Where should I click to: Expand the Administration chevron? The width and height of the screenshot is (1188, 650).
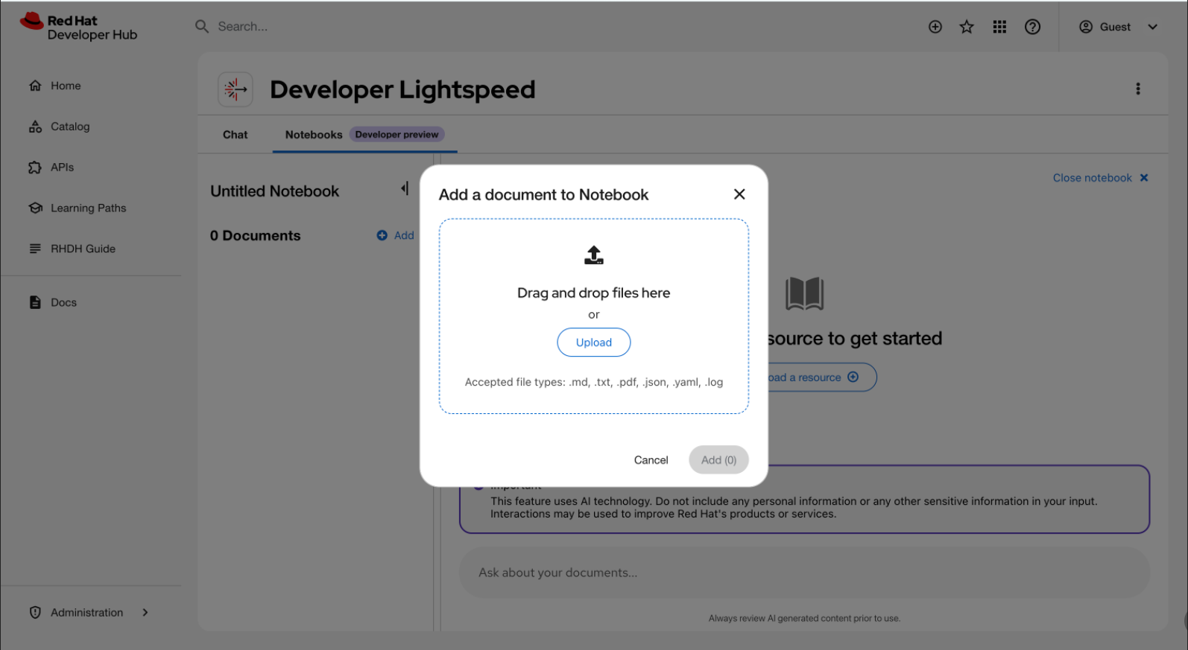(145, 612)
